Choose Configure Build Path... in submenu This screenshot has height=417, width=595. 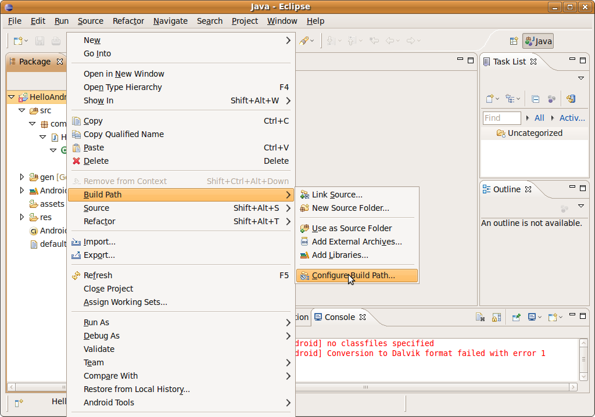tap(357, 275)
